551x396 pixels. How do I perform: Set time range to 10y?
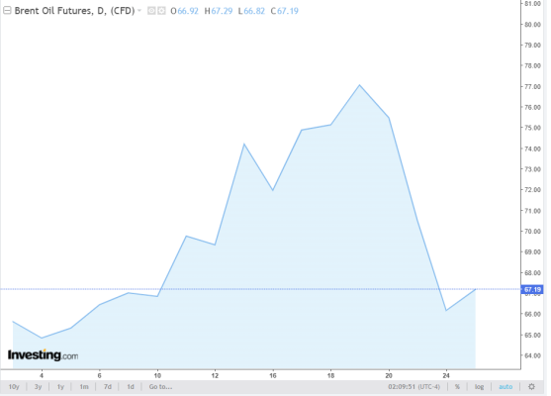pyautogui.click(x=14, y=387)
